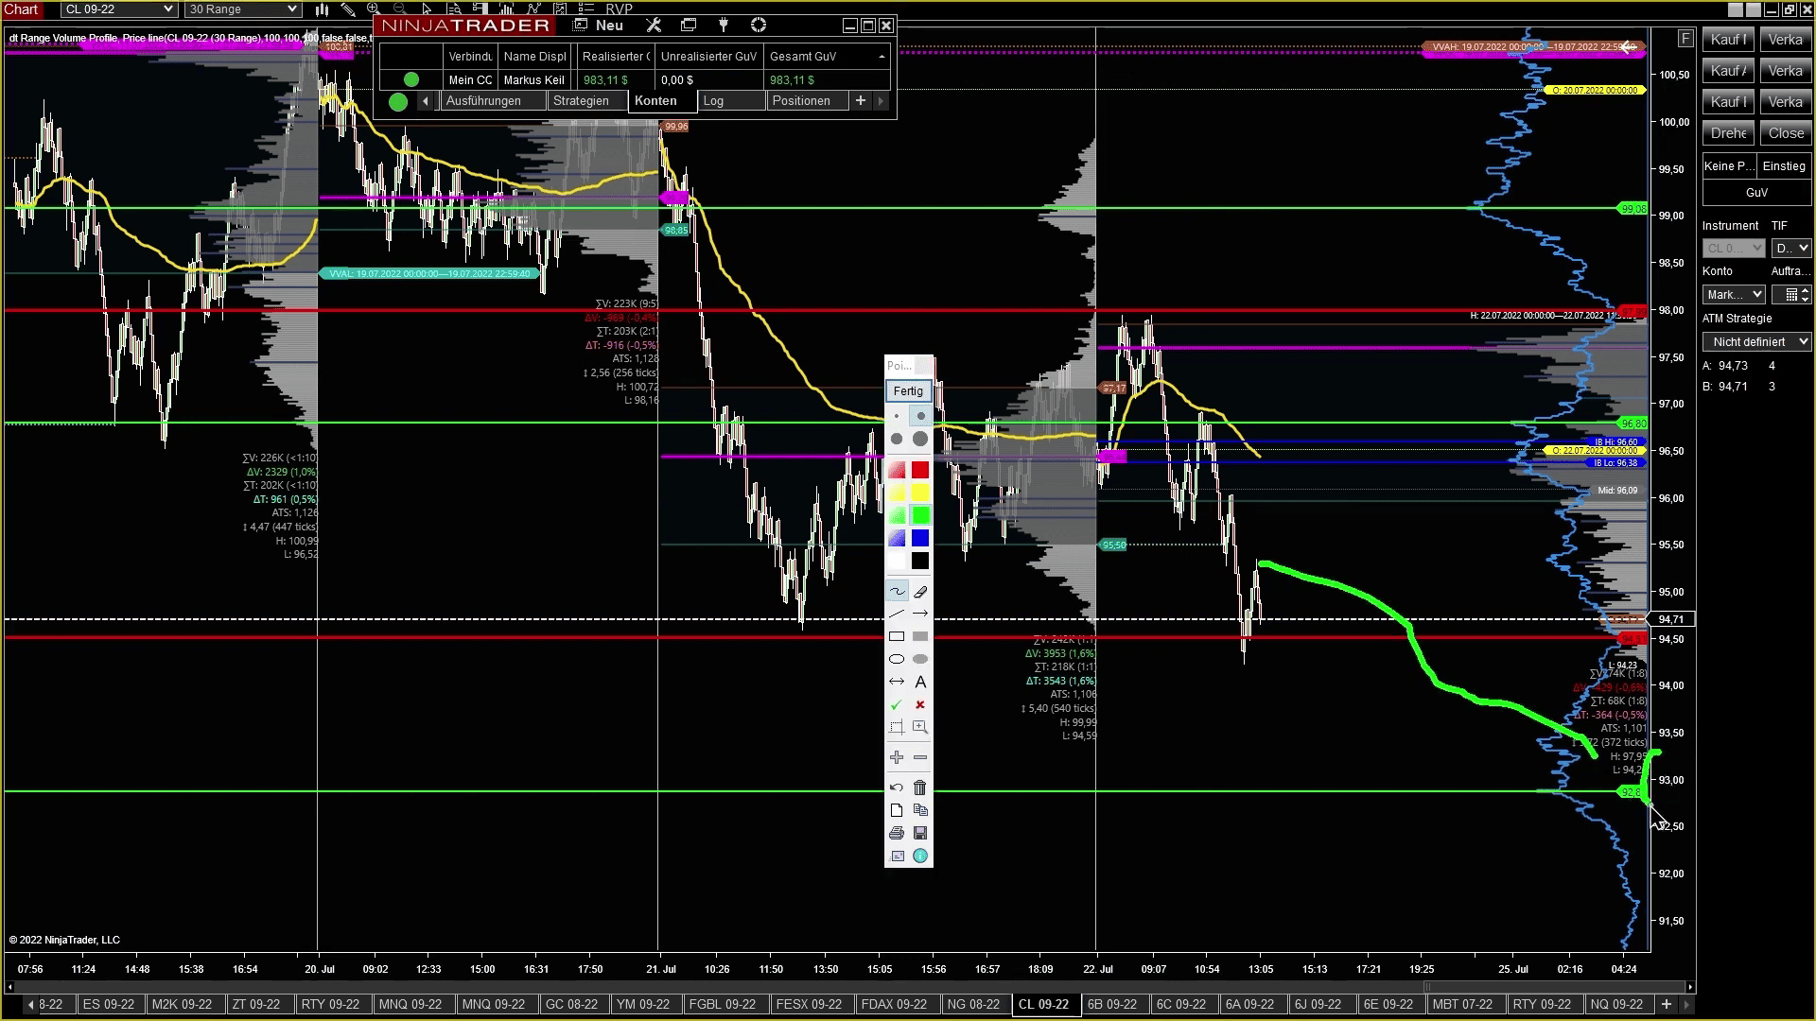Select the eraser tool in drawing palette
The width and height of the screenshot is (1816, 1021).
(920, 592)
